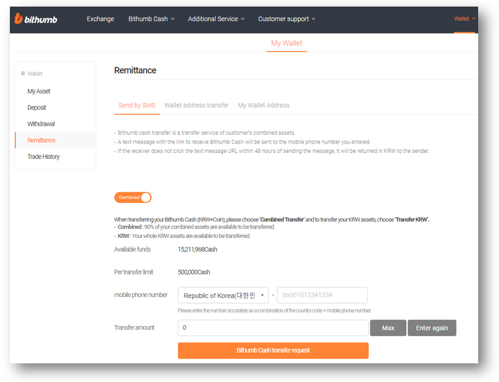Switch to Send by SMS tab
Viewport: 499px width, 382px height.
(x=137, y=105)
